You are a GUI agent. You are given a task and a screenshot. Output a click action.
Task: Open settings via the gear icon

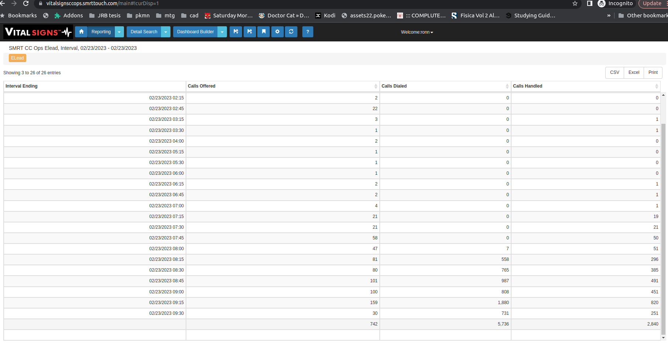coord(277,32)
